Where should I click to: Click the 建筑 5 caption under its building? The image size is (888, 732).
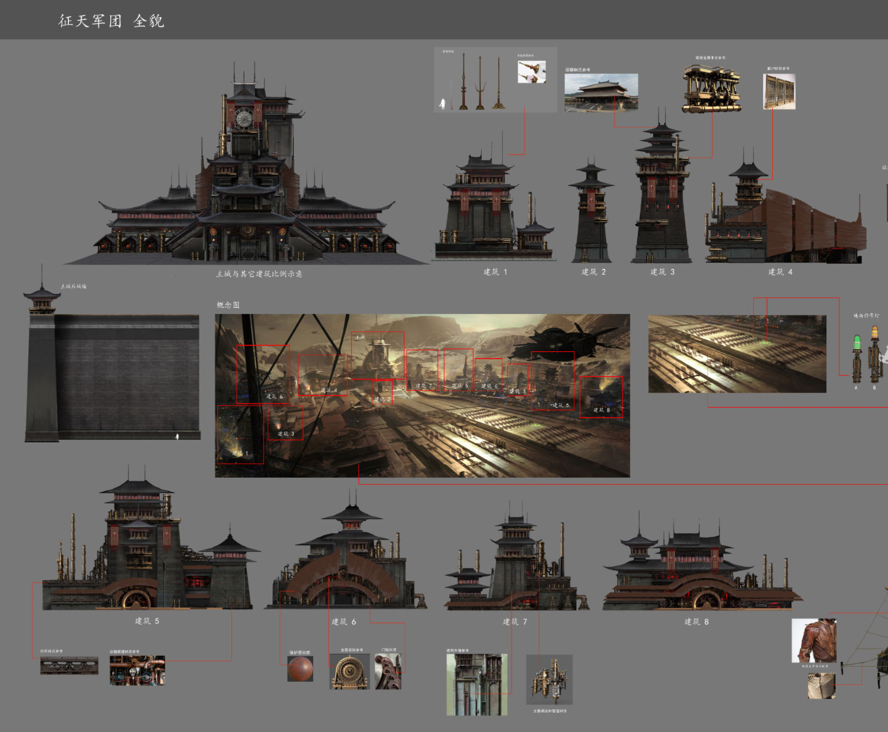click(x=147, y=621)
